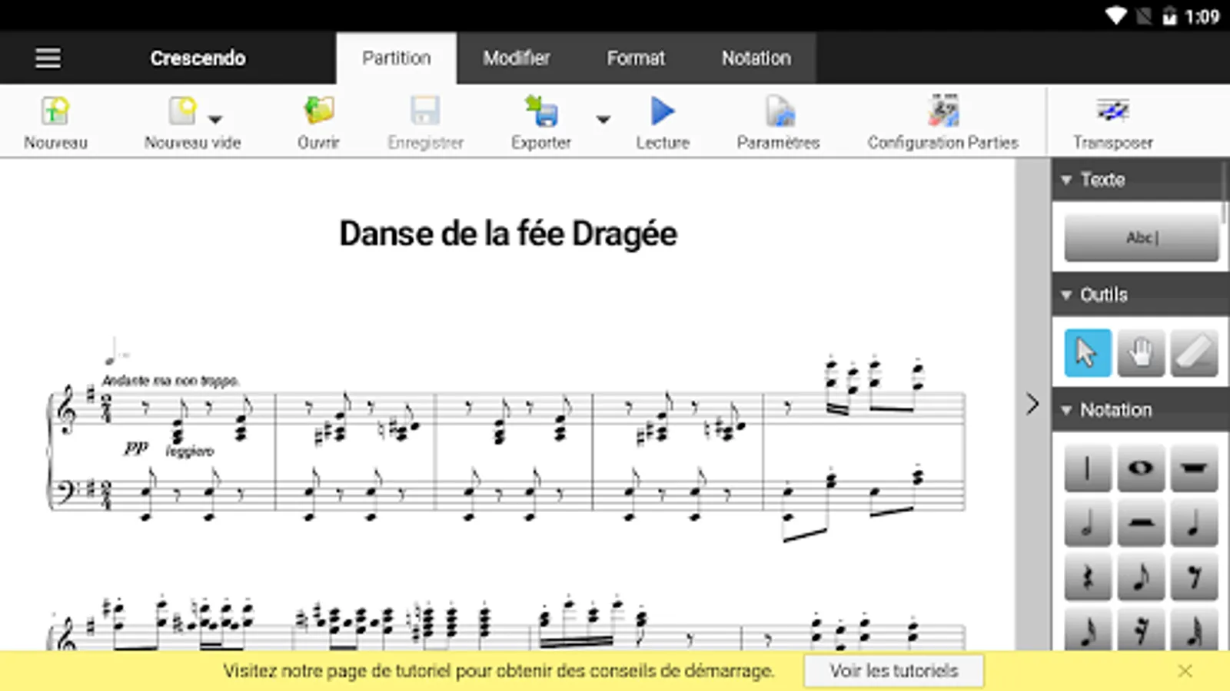Click the Nouveau vide blank score icon
The image size is (1230, 691).
coord(182,111)
